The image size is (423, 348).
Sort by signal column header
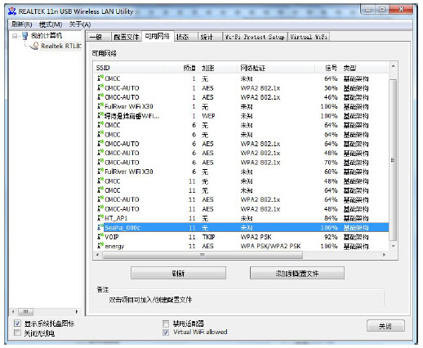327,68
